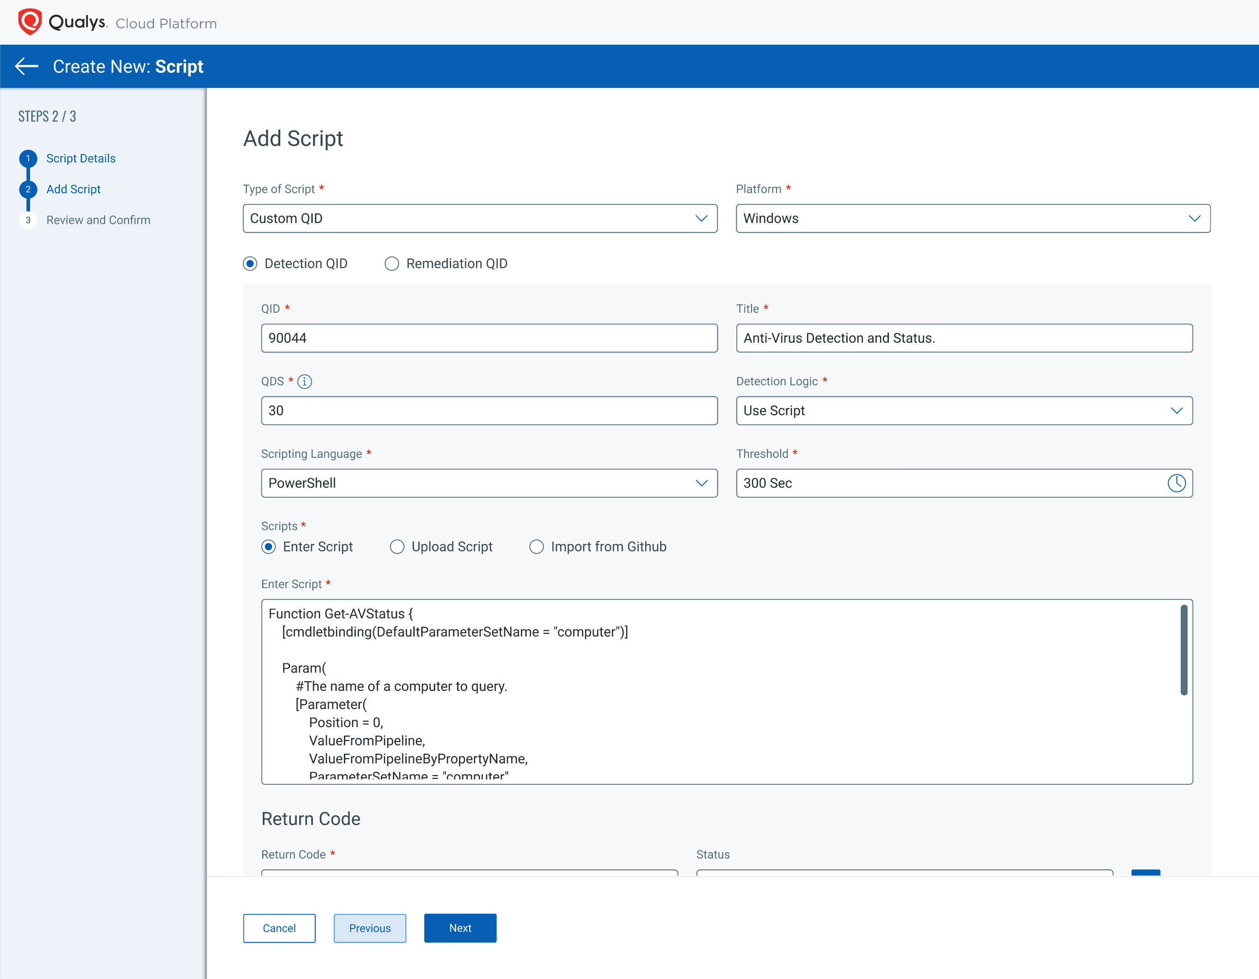
Task: Click the Previous button to go back
Action: (x=370, y=928)
